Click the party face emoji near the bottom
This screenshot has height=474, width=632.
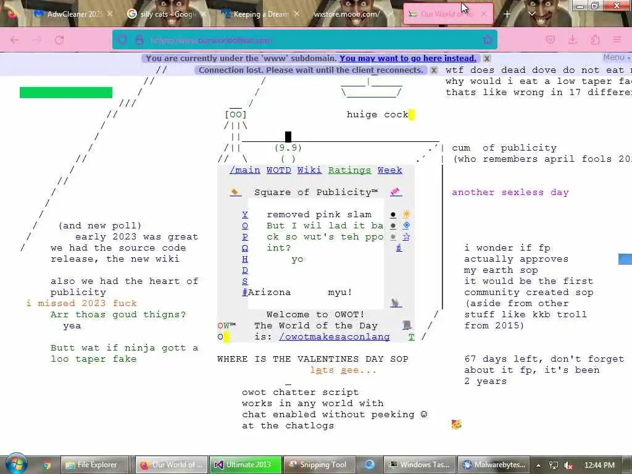456,425
